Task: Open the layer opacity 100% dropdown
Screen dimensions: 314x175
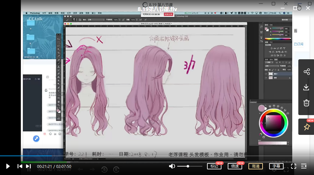Action: 289,66
